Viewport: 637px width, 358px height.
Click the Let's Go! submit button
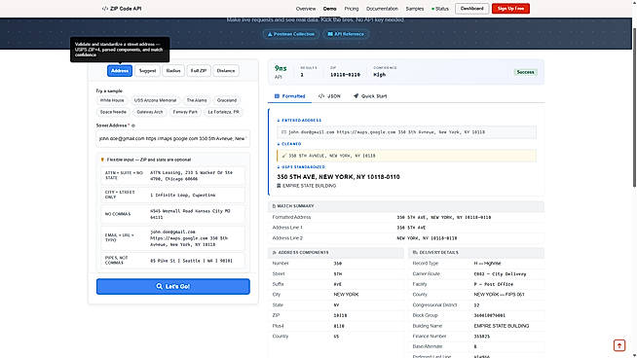tap(173, 287)
